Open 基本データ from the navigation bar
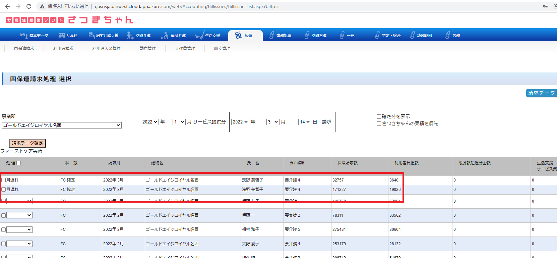This screenshot has height=258, width=557. coord(35,36)
